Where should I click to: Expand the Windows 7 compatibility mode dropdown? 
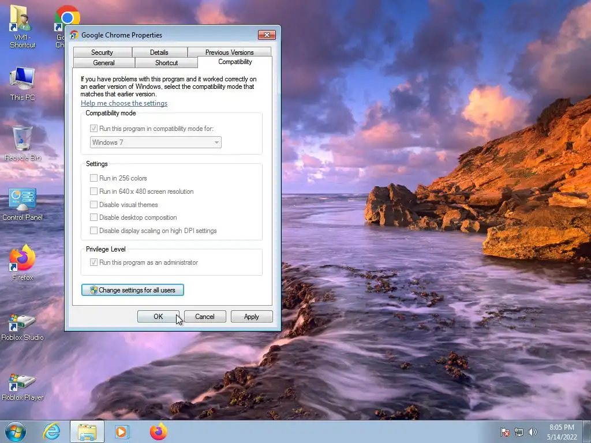point(156,142)
